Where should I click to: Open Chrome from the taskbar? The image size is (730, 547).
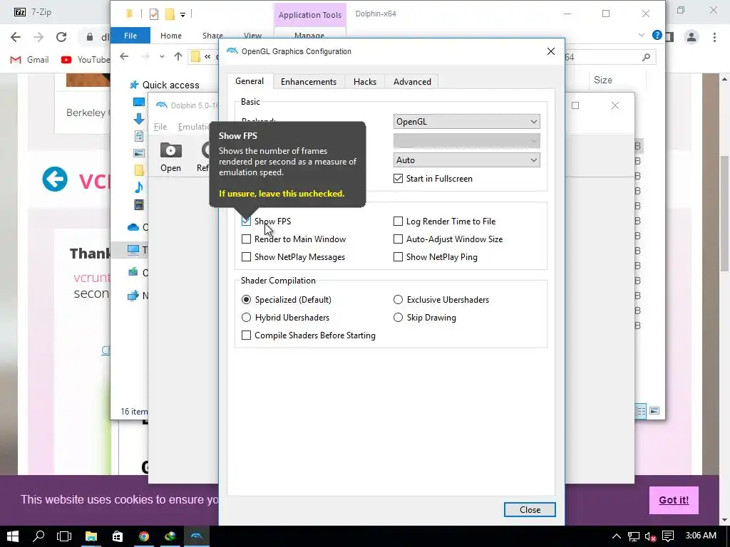coord(144,536)
